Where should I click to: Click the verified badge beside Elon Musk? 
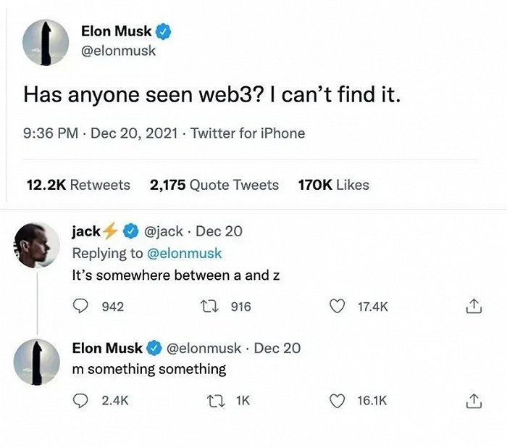pyautogui.click(x=164, y=32)
